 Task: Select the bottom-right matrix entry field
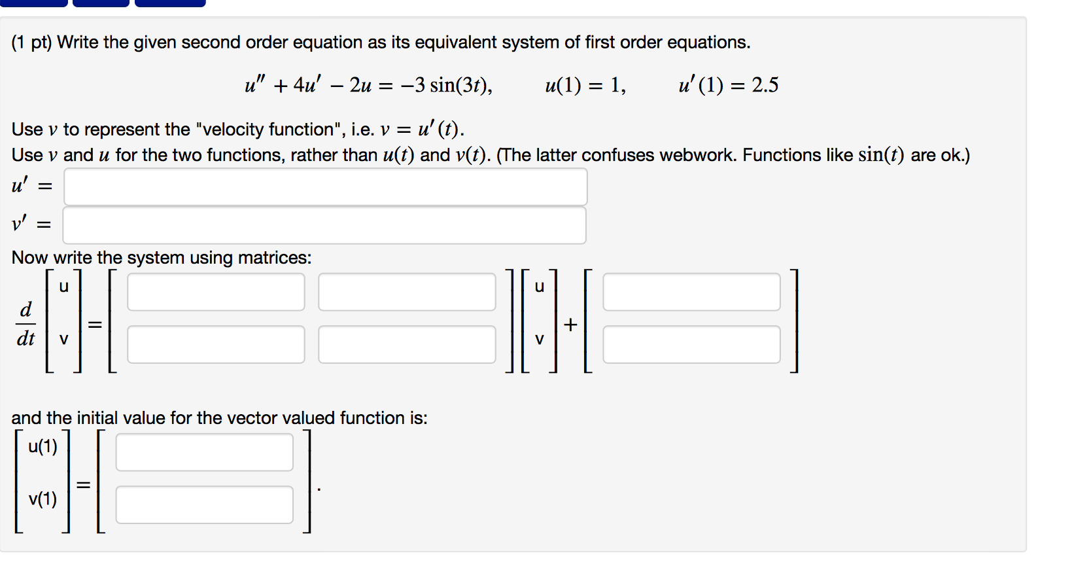click(x=407, y=344)
